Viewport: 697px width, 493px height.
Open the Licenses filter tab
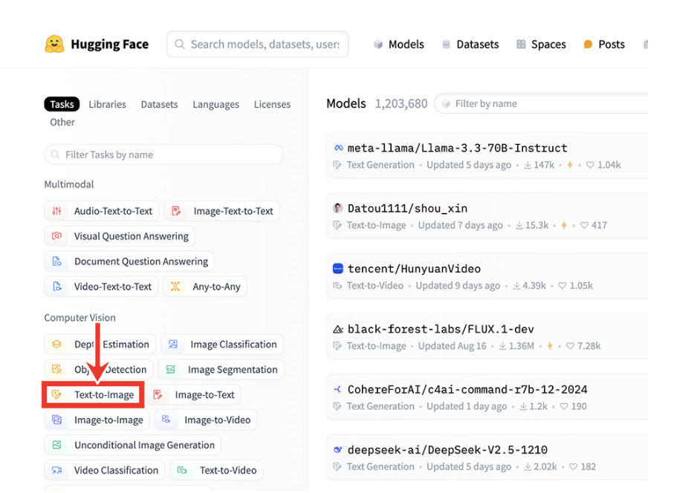click(x=272, y=104)
